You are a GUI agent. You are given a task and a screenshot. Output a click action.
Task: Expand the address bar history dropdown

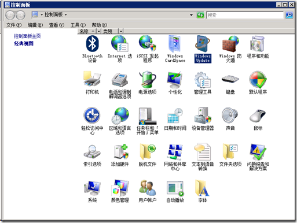pos(191,15)
